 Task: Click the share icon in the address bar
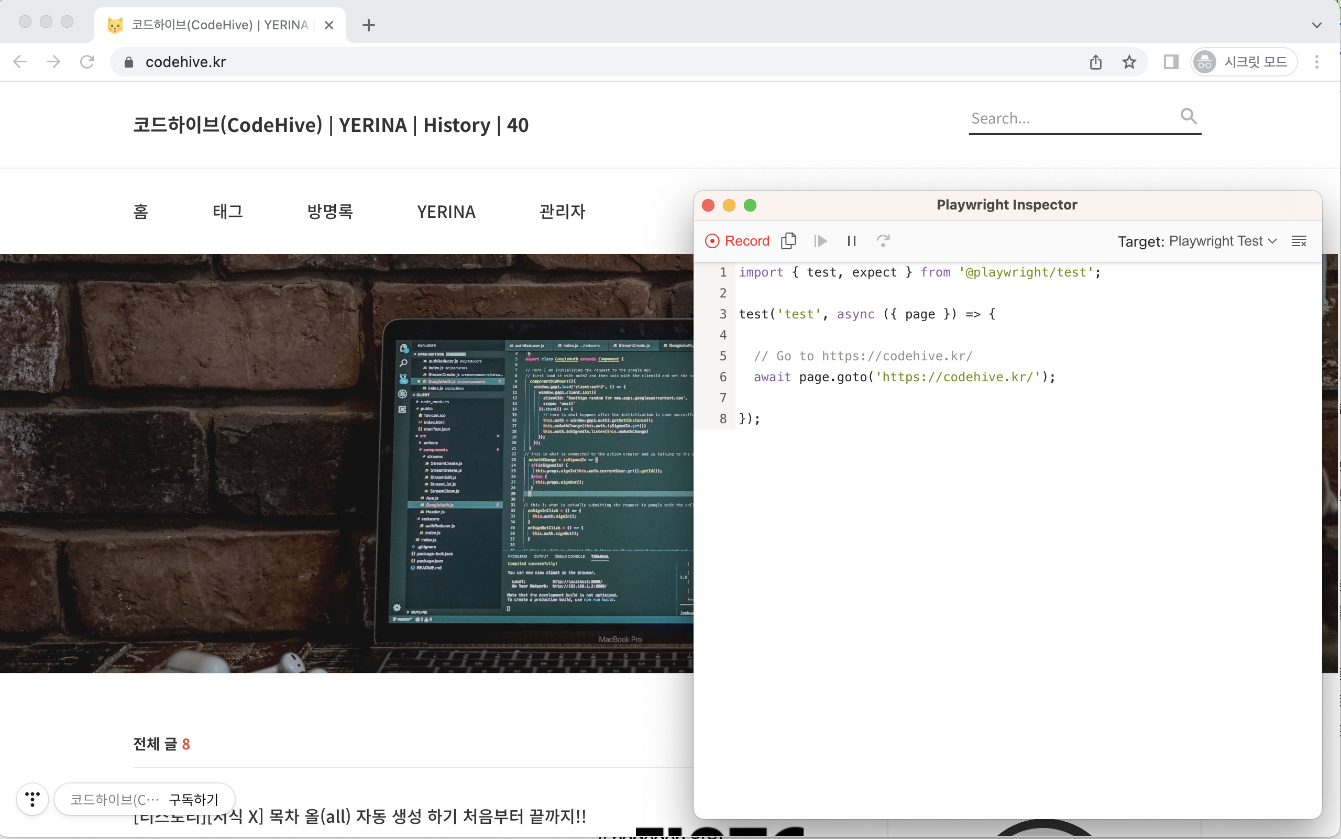tap(1095, 62)
